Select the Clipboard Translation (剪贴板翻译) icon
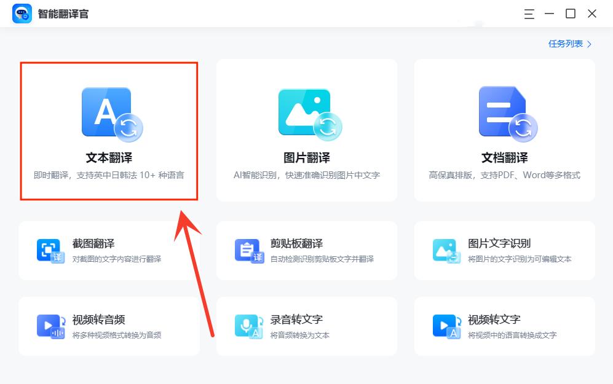This screenshot has width=613, height=384. coord(248,250)
